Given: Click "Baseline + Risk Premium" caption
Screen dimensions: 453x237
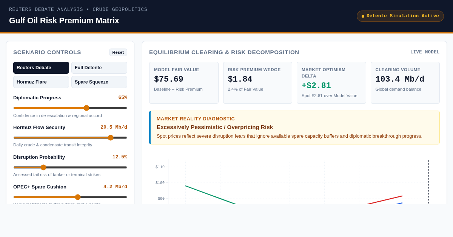Looking at the screenshot, I should [178, 89].
